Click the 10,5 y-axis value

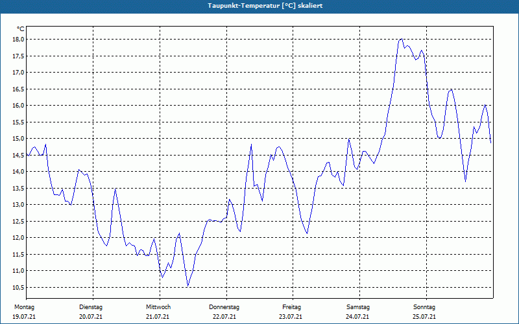(x=19, y=287)
